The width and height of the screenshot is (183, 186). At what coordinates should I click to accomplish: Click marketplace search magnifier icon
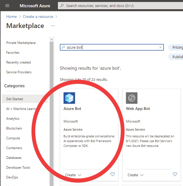63,47
